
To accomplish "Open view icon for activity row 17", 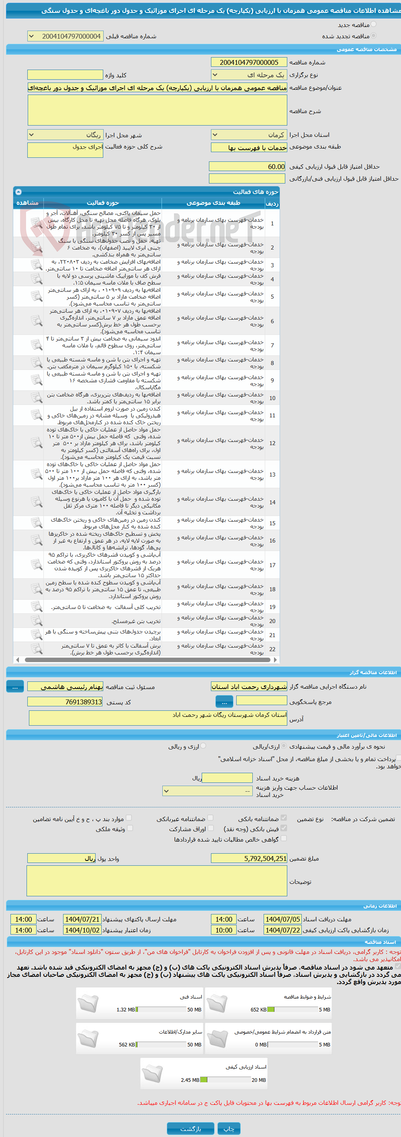I will click(x=37, y=565).
